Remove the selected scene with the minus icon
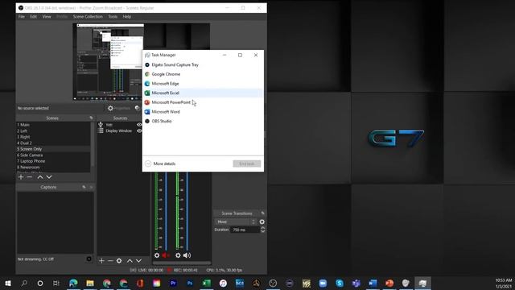Image resolution: width=515 pixels, height=290 pixels. (30, 177)
